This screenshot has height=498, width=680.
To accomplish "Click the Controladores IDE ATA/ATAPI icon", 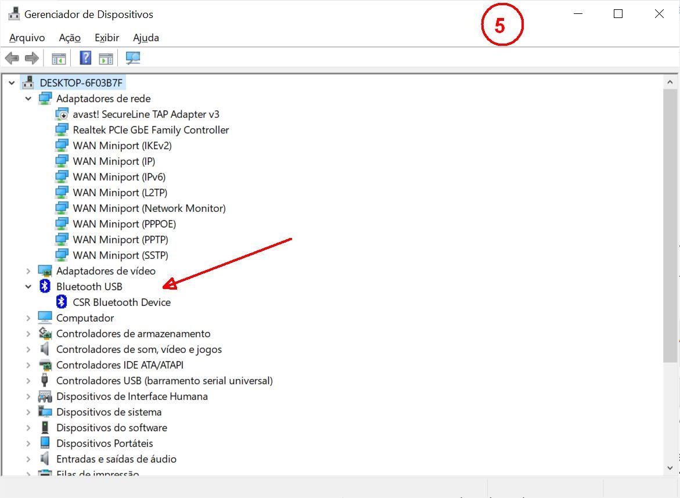I will 45,365.
